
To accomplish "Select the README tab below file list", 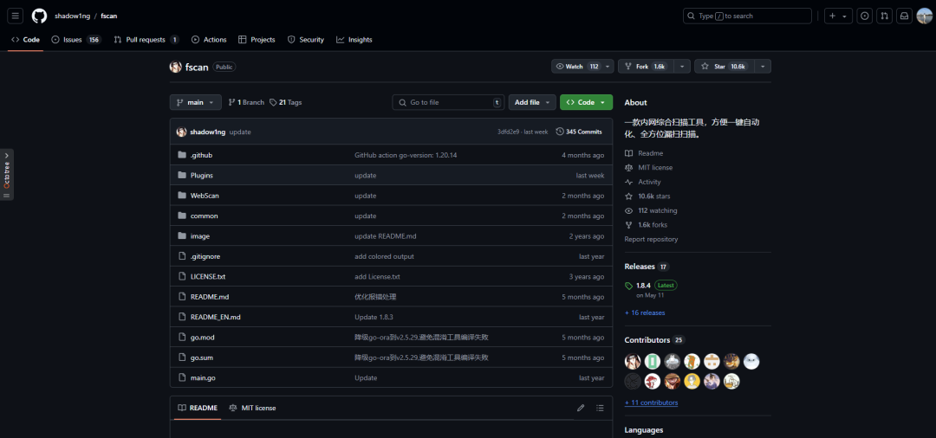I will click(x=198, y=408).
